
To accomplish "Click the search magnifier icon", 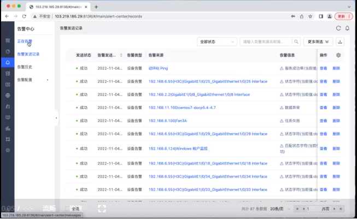I will point(296,42).
